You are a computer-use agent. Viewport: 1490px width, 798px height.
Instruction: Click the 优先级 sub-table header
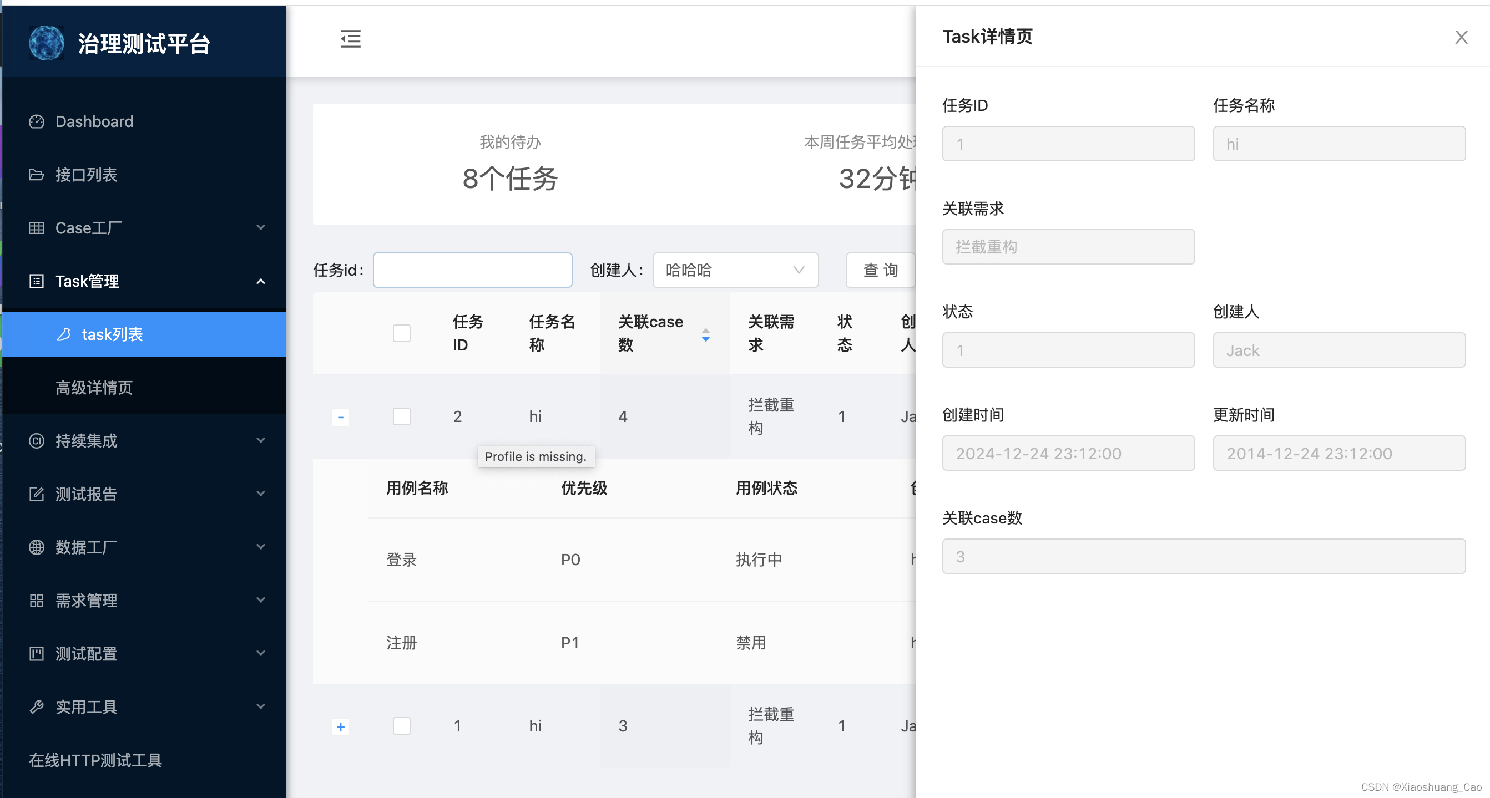584,488
